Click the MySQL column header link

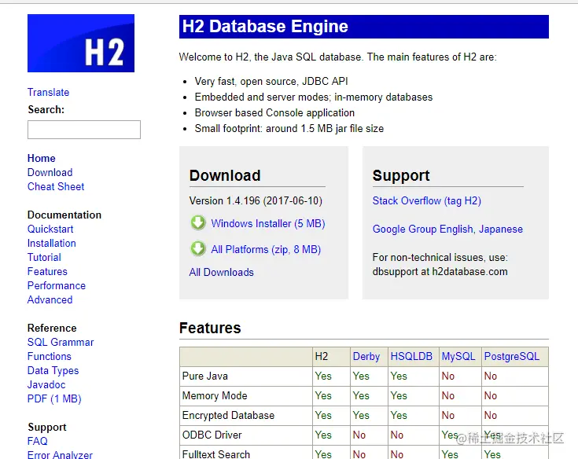click(x=458, y=356)
